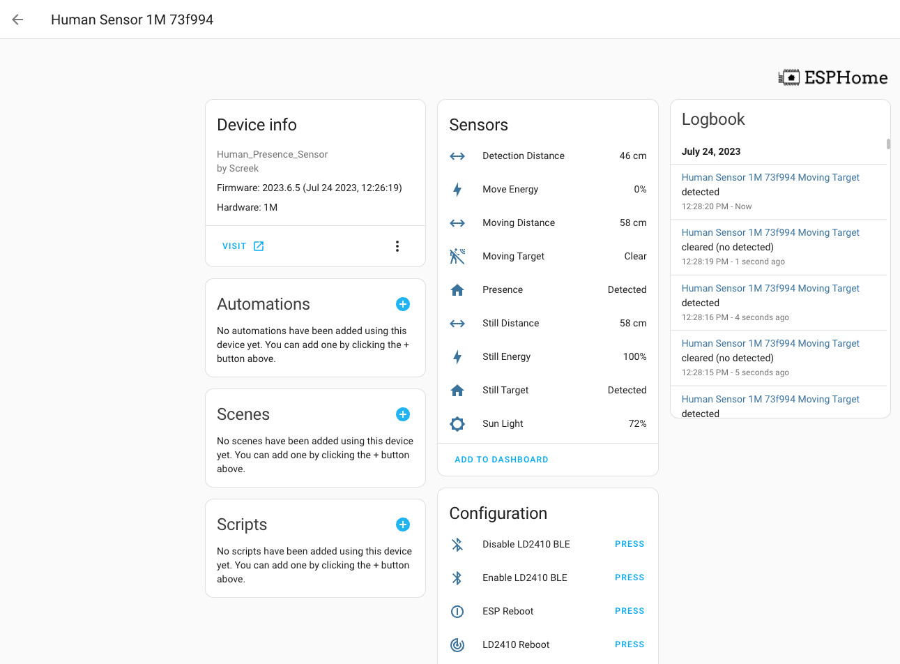Open first Moving Target logbook entry
Image resolution: width=900 pixels, height=664 pixels.
pos(770,178)
